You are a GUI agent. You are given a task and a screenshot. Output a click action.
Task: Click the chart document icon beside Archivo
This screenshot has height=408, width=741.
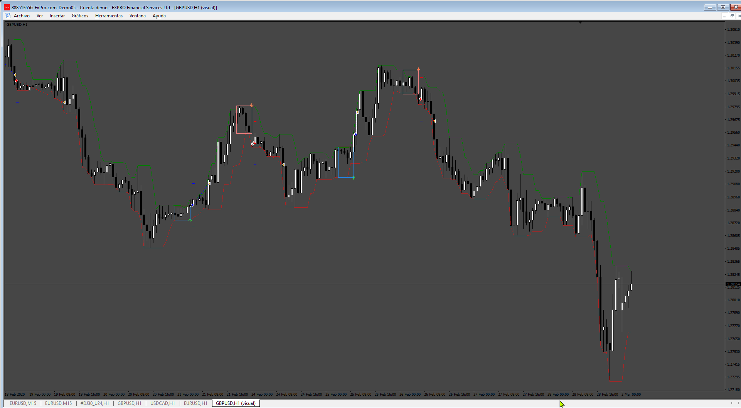pyautogui.click(x=8, y=16)
